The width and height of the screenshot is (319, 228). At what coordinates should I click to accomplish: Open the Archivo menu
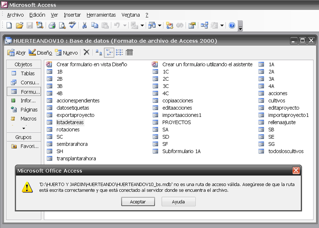point(15,15)
